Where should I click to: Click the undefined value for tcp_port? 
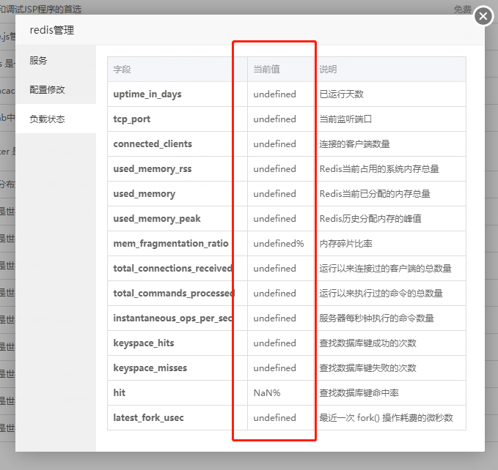tap(275, 119)
